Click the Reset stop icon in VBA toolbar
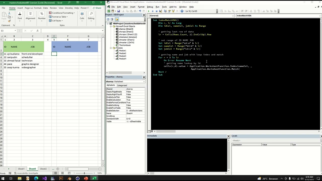 [x=156, y=11]
